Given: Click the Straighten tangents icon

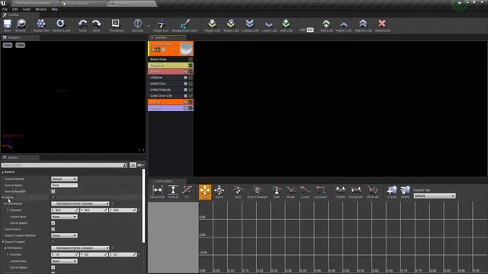Looking at the screenshot, I should (356, 192).
